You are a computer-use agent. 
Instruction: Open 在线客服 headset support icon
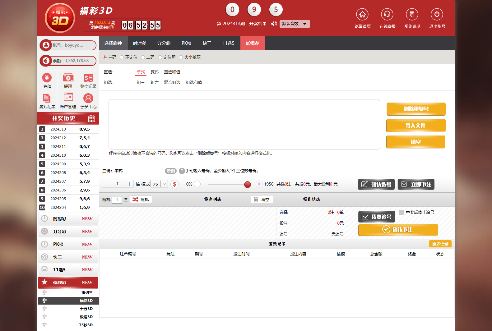[387, 15]
